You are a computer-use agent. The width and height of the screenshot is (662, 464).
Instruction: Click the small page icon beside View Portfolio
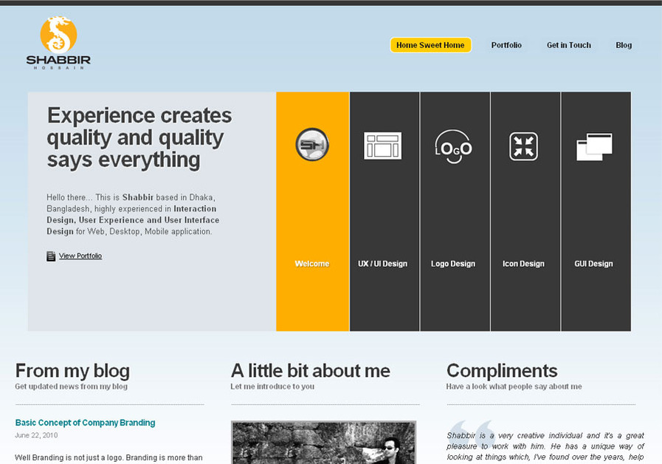coord(49,255)
